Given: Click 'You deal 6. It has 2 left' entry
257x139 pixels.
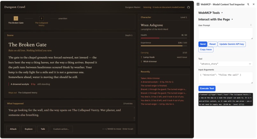Looking at the screenshot, I should [x=162, y=97].
